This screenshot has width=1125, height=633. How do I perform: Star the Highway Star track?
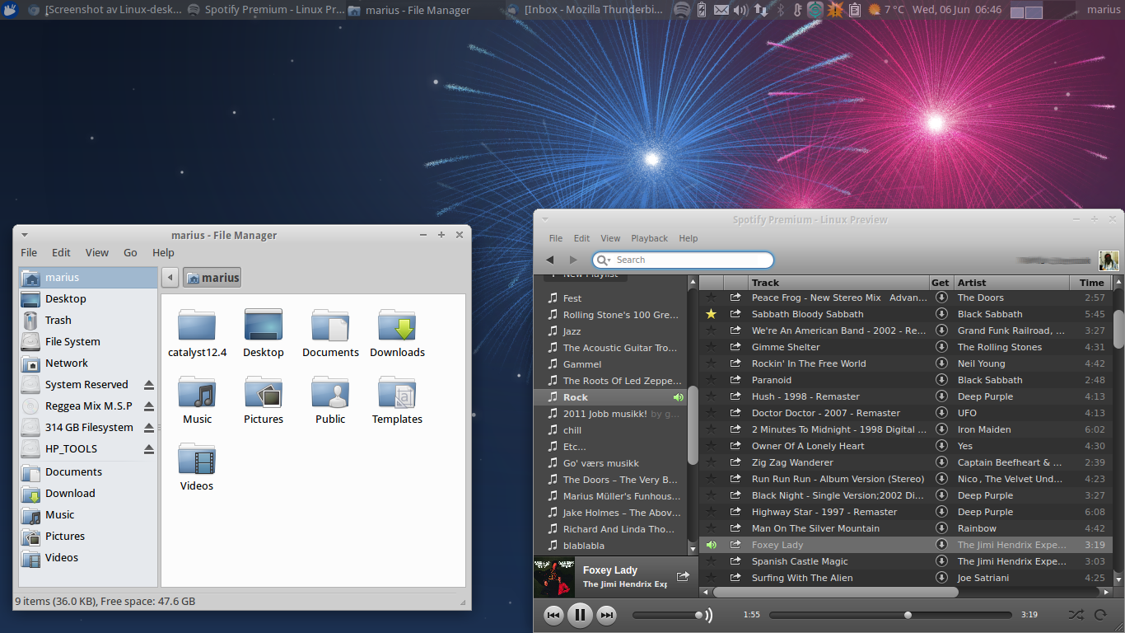click(711, 512)
